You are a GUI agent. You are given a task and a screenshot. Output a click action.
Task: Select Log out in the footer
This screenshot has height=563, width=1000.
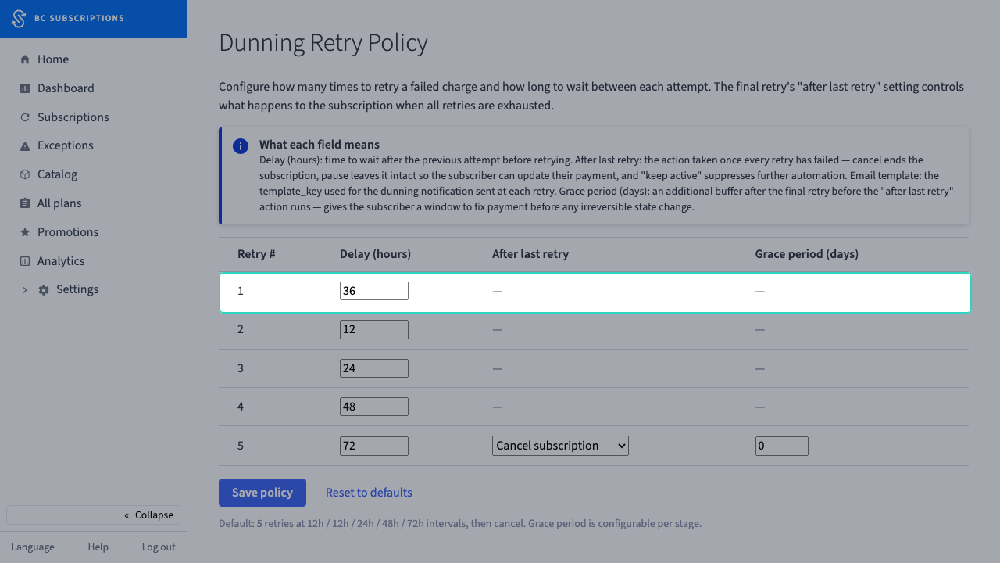(x=159, y=547)
